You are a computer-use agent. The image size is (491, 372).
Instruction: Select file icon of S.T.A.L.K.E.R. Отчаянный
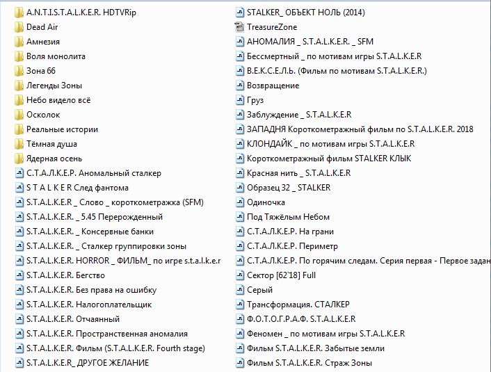click(19, 319)
